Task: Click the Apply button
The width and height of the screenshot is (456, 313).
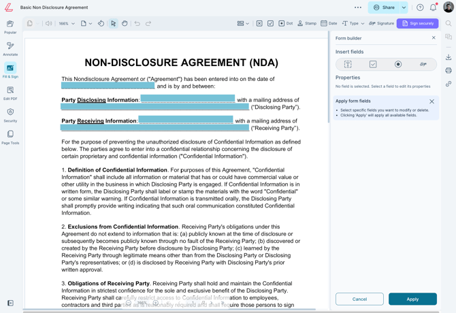Action: click(412, 299)
